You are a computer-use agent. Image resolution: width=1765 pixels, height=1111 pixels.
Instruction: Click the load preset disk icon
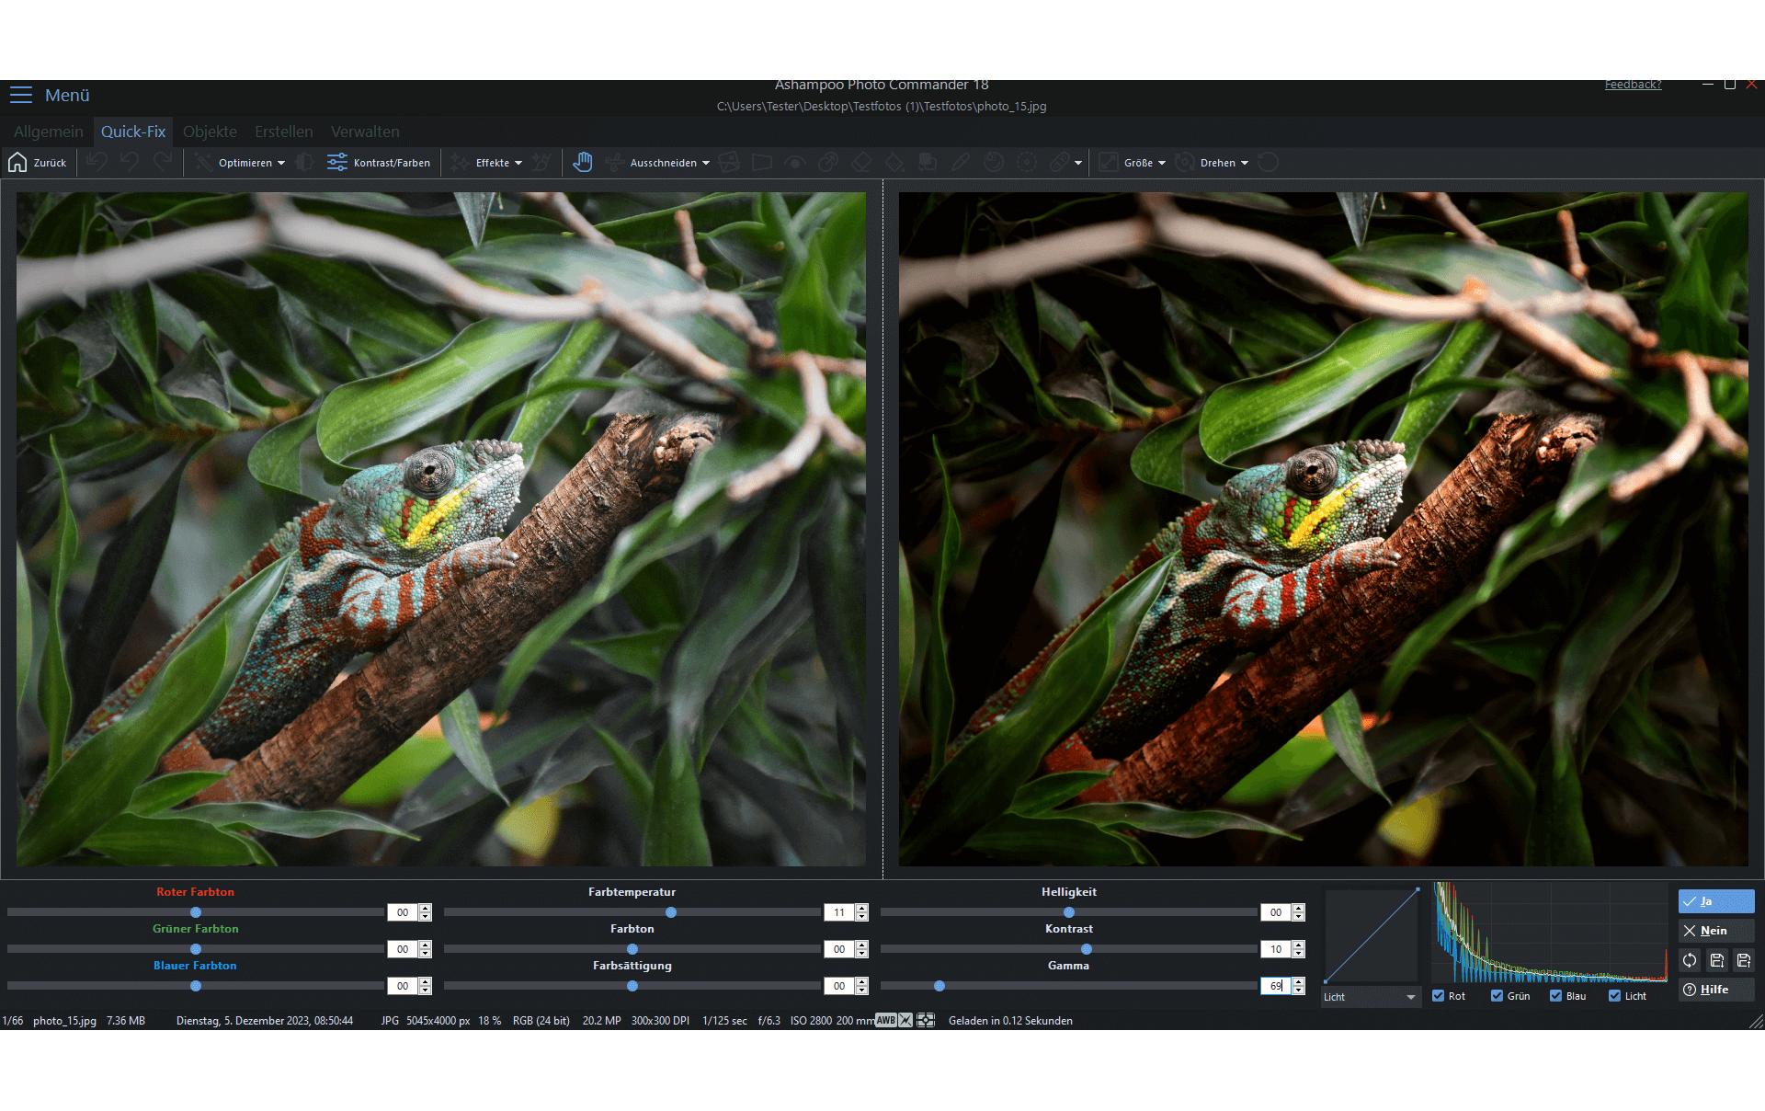tap(1743, 960)
